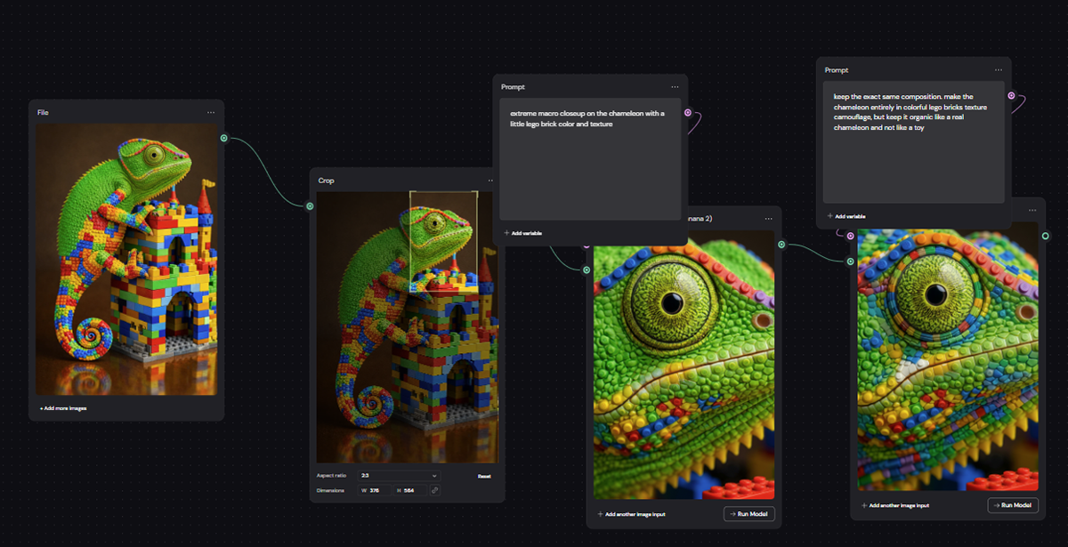Open the Crop node options menu

pyautogui.click(x=492, y=181)
